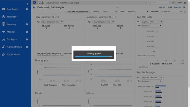The image size is (190, 107).
Task: Refresh dashboard using icon beside Switches
Action: tap(185, 12)
